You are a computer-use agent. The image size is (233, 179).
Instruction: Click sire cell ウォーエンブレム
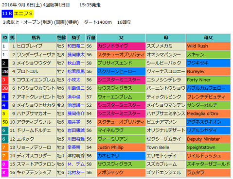tap(121, 97)
